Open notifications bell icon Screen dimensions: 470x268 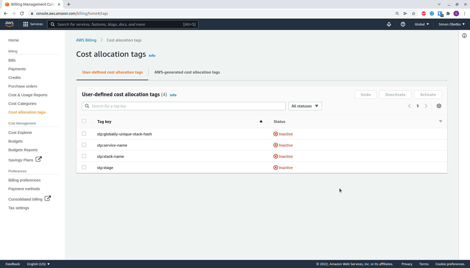point(389,24)
